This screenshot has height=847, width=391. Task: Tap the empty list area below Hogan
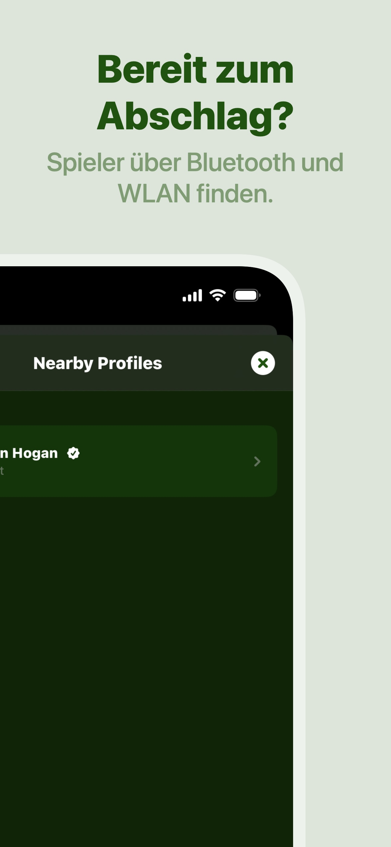click(x=146, y=641)
